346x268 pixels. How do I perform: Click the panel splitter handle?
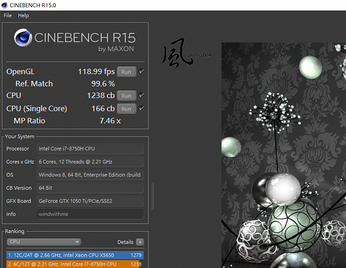pyautogui.click(x=152, y=196)
